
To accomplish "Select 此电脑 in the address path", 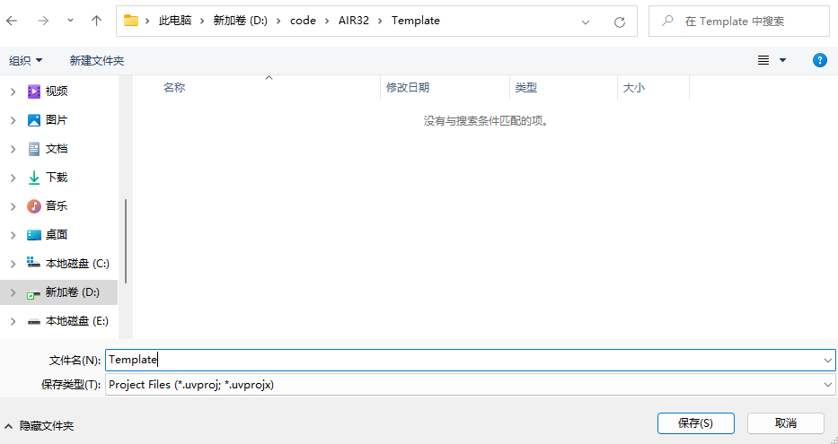I will tap(175, 21).
